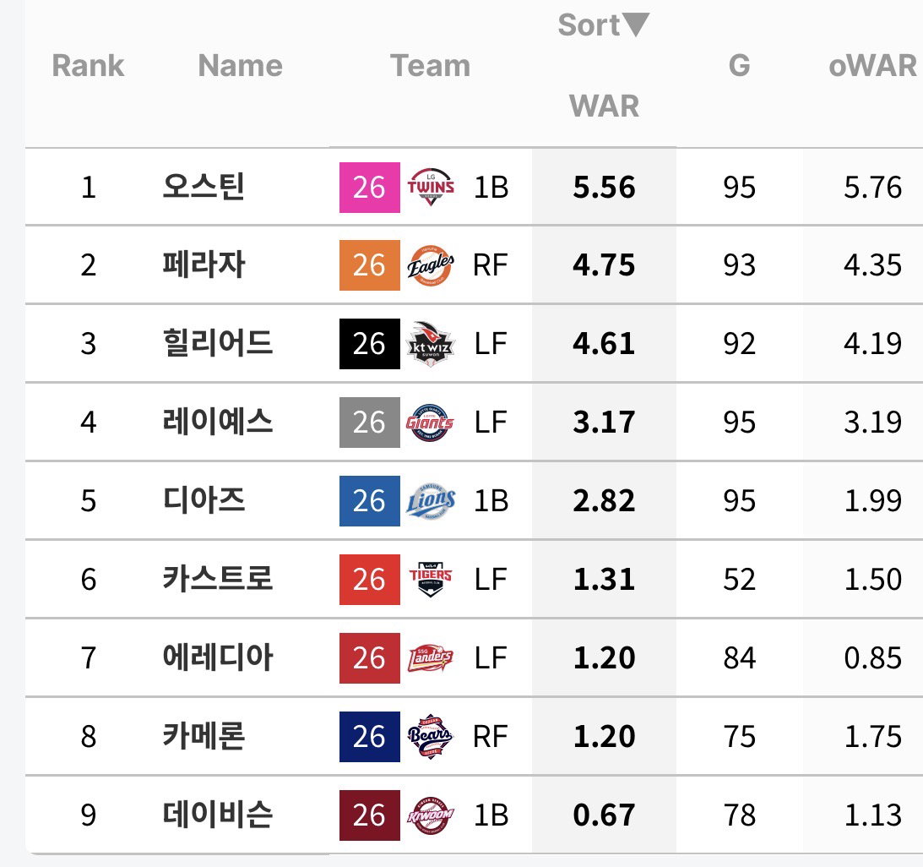Viewport: 923px width, 867px height.
Task: Click the Rank column header
Action: point(89,65)
